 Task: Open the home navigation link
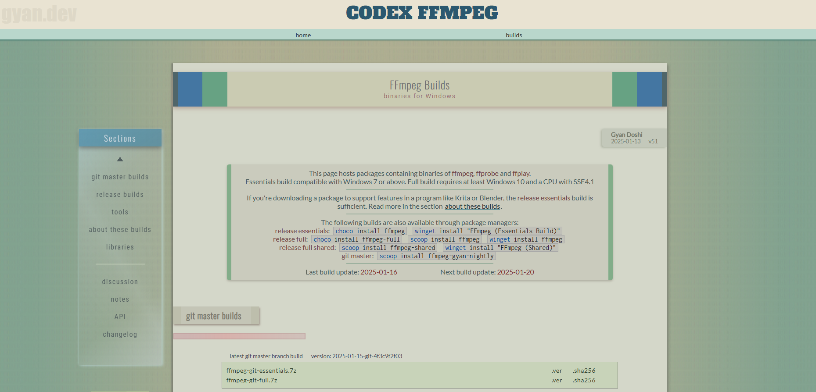pyautogui.click(x=303, y=35)
